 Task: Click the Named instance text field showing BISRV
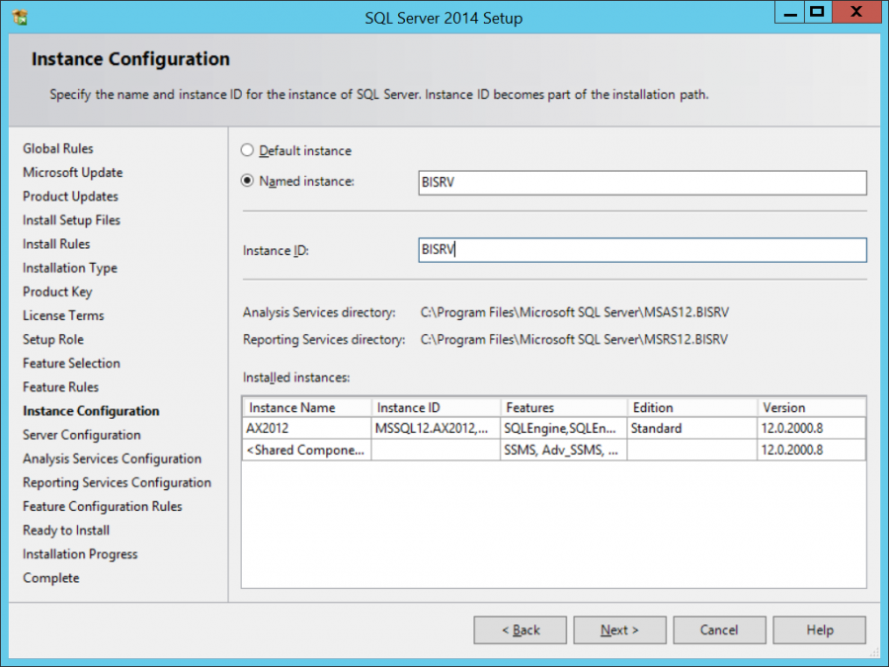642,183
